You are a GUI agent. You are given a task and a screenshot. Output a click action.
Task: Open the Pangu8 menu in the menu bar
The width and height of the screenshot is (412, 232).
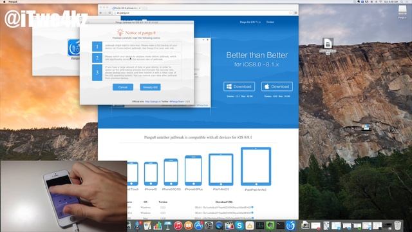(13, 1)
